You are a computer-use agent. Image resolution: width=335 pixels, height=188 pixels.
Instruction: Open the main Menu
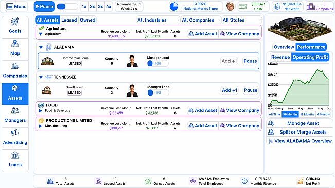(x=16, y=6)
